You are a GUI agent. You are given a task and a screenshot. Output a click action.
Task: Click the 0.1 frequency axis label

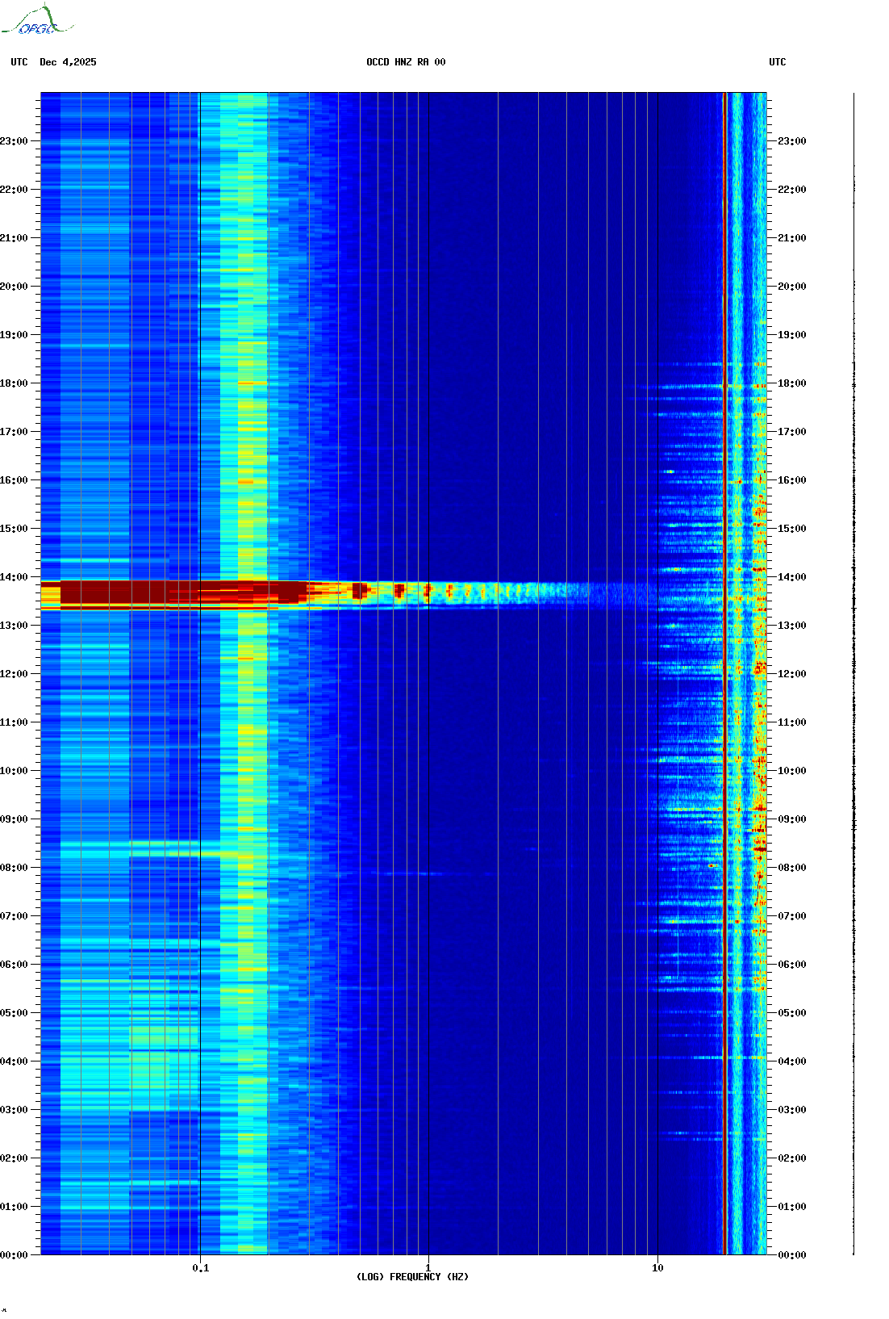[201, 1268]
